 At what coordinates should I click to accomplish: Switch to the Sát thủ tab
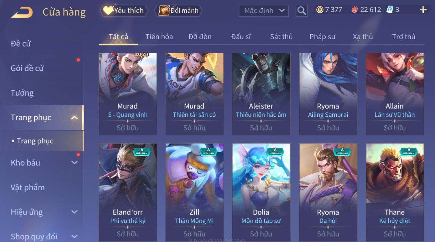tap(281, 37)
